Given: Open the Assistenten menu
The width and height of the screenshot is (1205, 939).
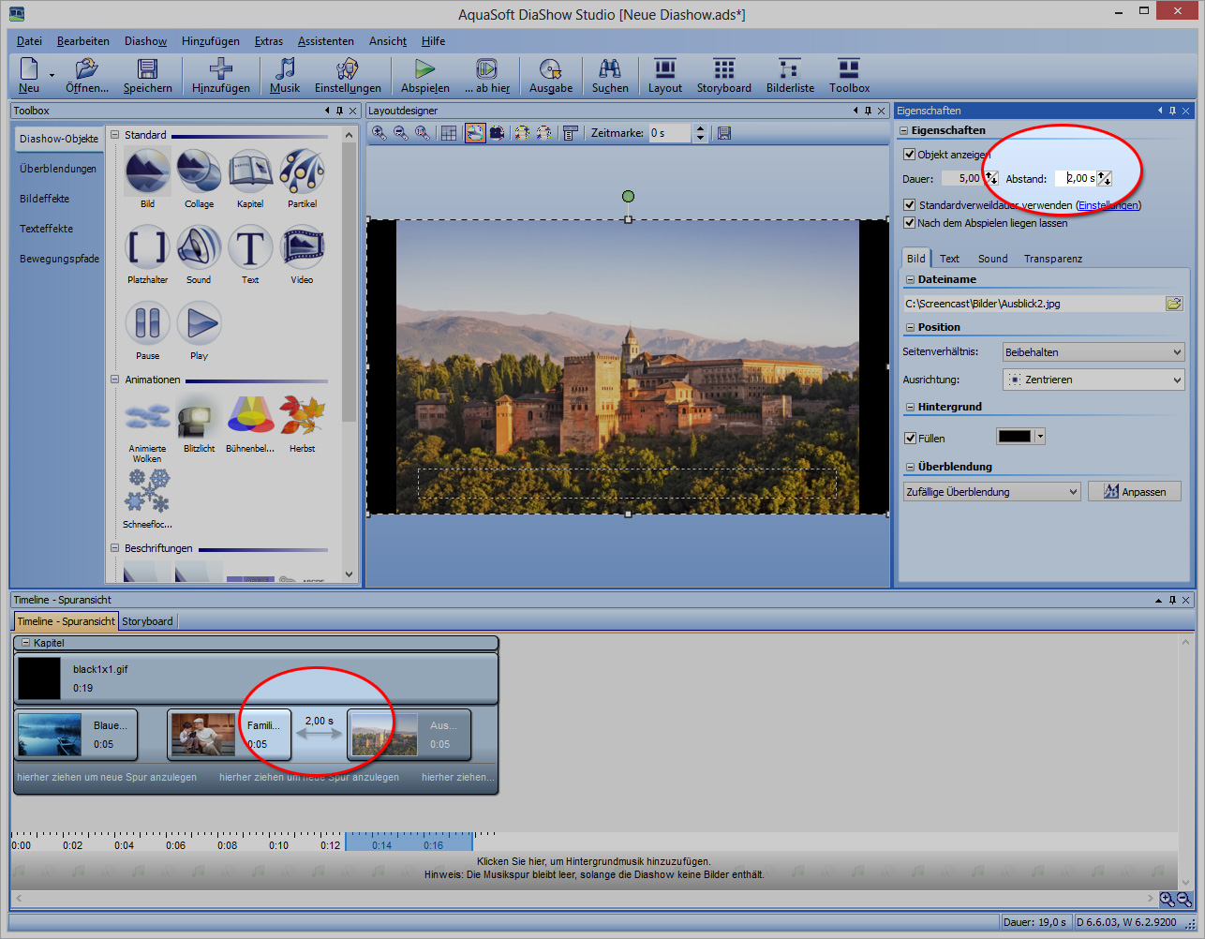Looking at the screenshot, I should (325, 41).
